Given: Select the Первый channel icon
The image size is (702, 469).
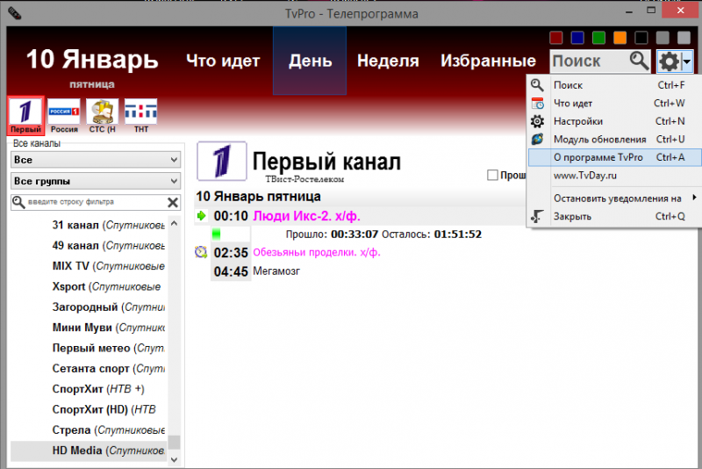Looking at the screenshot, I should point(25,116).
